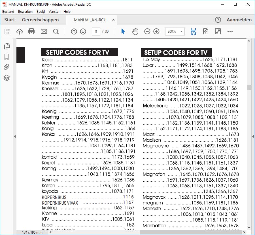255x235 pixels.
Task: Click the Aanmelden sign-in button
Action: tap(239, 20)
